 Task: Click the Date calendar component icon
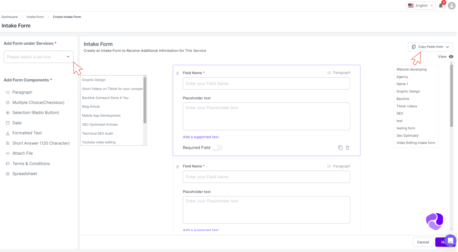pyautogui.click(x=8, y=123)
